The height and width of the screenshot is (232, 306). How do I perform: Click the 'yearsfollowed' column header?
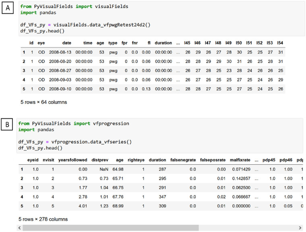point(72,160)
